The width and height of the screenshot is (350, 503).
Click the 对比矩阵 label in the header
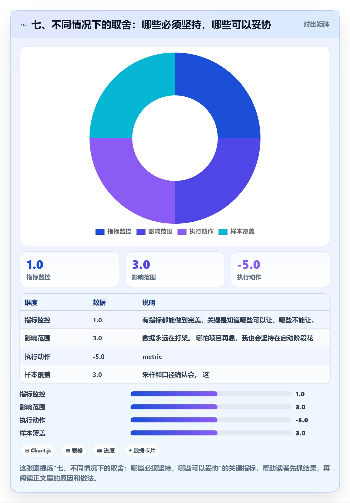(x=316, y=25)
